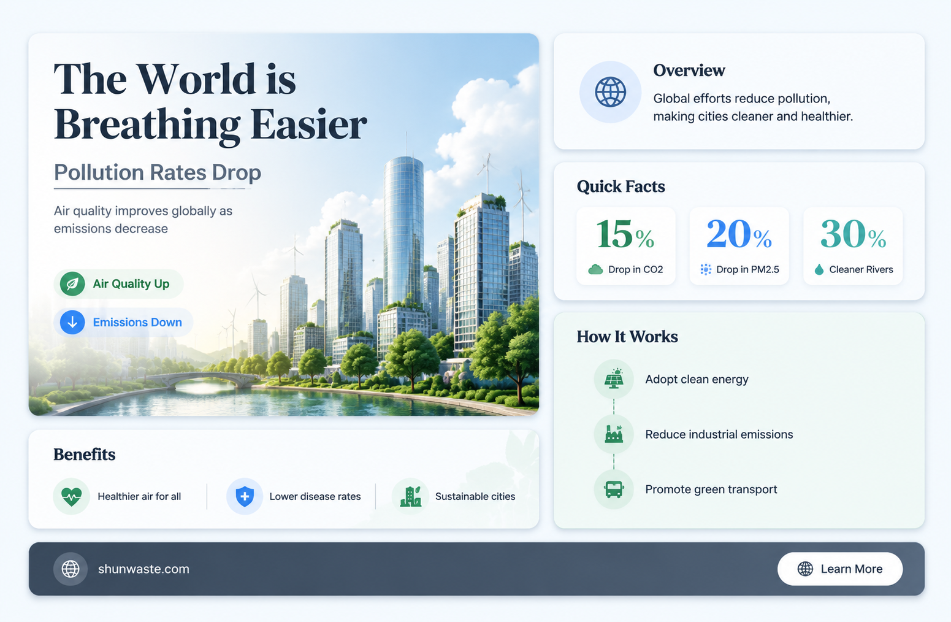The image size is (951, 622).
Task: Select the Emissions Down pill
Action: tap(123, 322)
